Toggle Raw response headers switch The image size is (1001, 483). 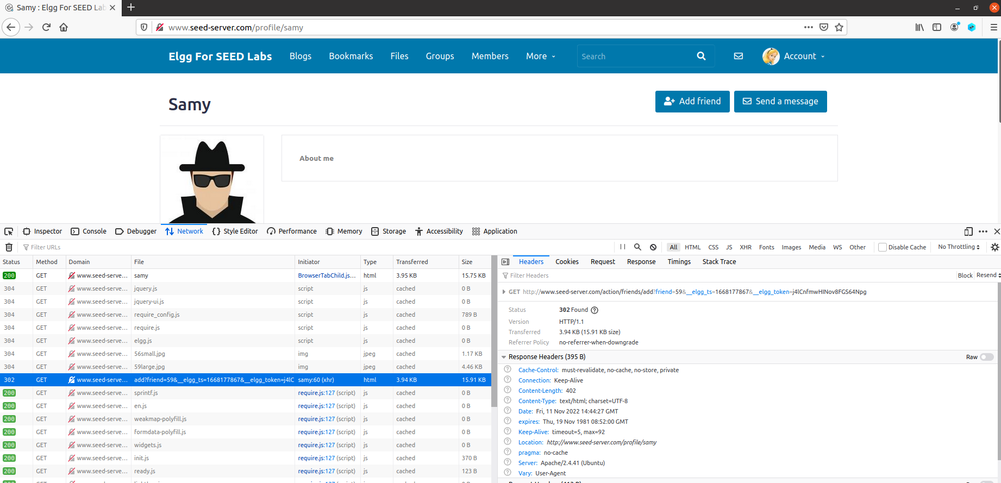point(987,357)
